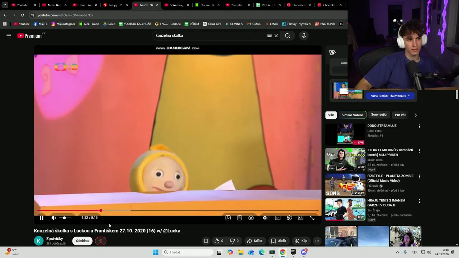Click the red dollar sign button

[x=100, y=241]
